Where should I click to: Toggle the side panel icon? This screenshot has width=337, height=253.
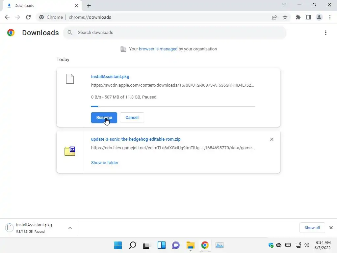tap(309, 17)
